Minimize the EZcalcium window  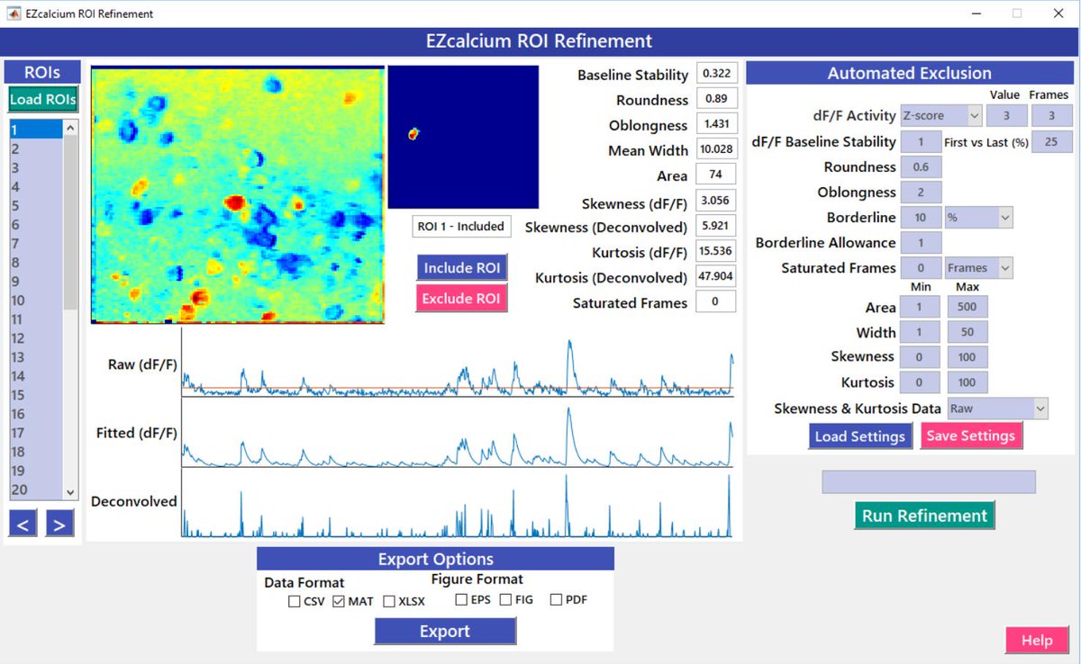pos(977,13)
